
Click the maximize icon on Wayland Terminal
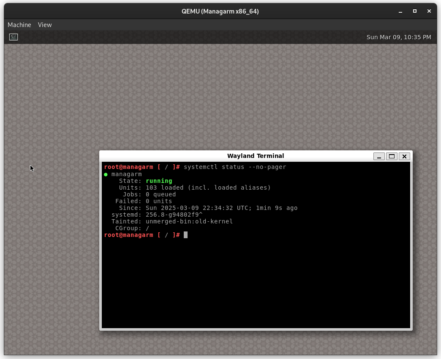[x=392, y=156]
